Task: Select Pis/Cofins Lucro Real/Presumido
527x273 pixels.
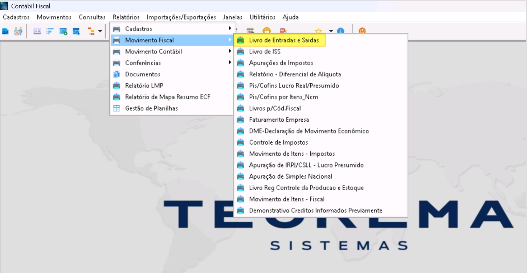Action: [320, 86]
